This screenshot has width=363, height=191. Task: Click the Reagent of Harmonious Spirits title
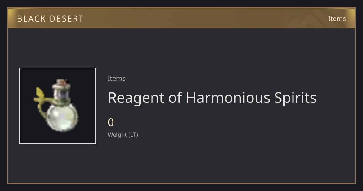point(212,98)
